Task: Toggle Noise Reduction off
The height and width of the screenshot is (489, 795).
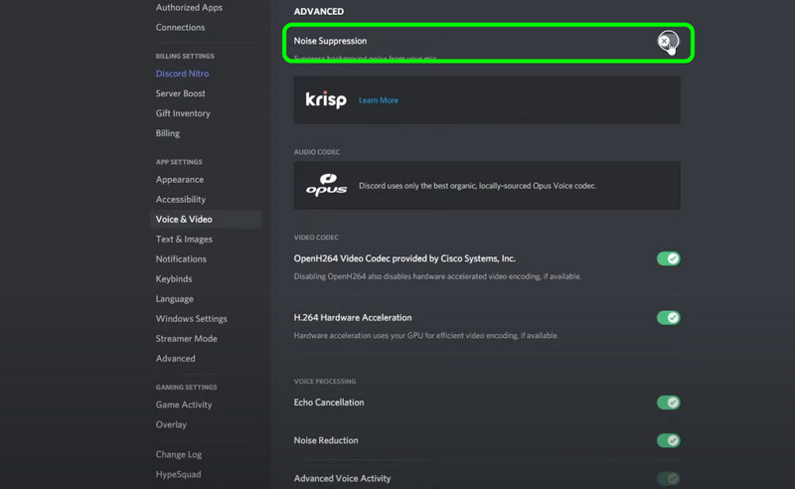Action: [668, 440]
